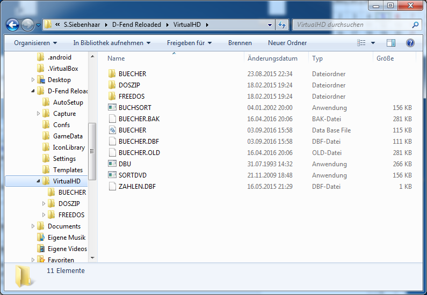This screenshot has width=427, height=295.
Task: Expand the Capture tree node
Action: coord(38,113)
